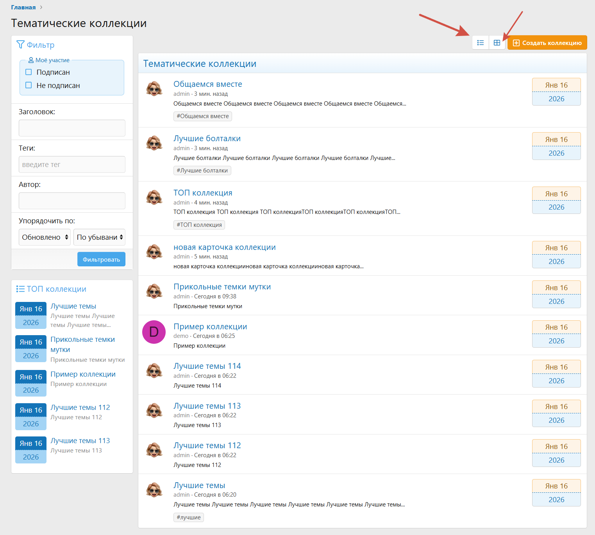Click 'Создать коллекцию' button
The height and width of the screenshot is (535, 595).
click(x=547, y=43)
